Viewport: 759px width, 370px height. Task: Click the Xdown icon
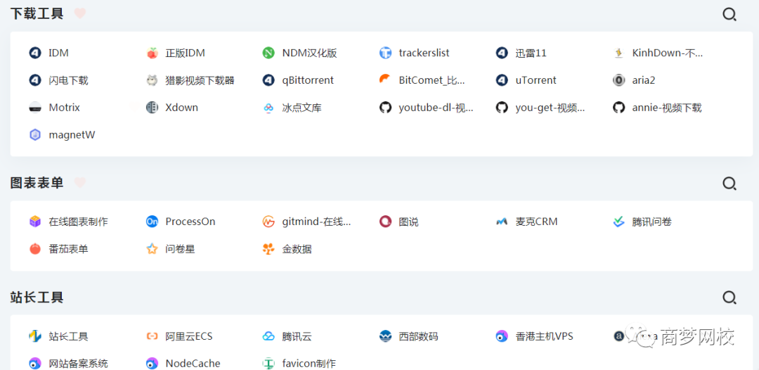pos(152,108)
